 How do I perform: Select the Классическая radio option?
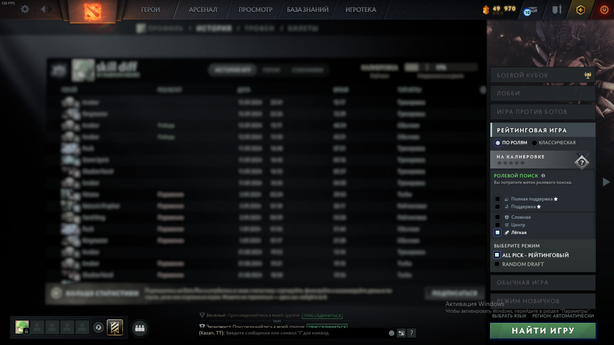(534, 143)
